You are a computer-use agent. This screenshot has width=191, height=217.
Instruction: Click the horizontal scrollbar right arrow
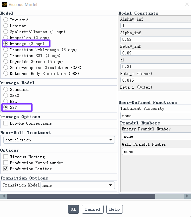(187, 196)
